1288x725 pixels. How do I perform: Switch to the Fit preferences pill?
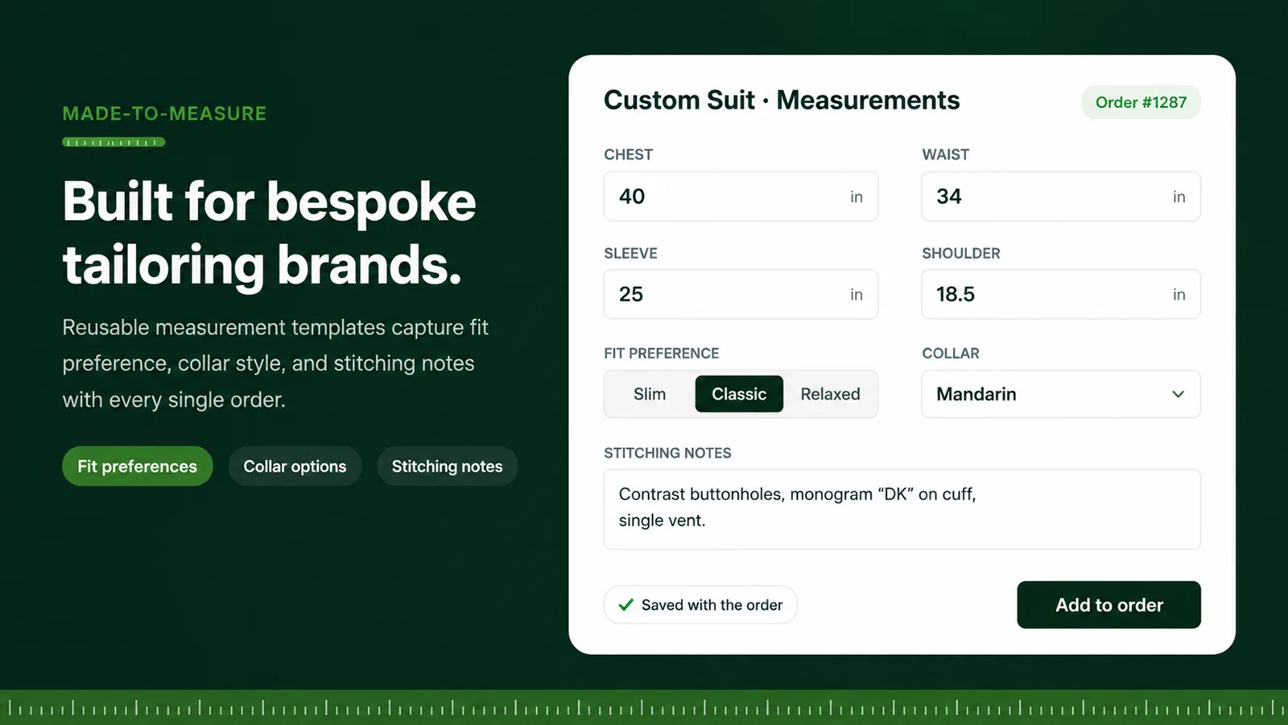click(137, 466)
